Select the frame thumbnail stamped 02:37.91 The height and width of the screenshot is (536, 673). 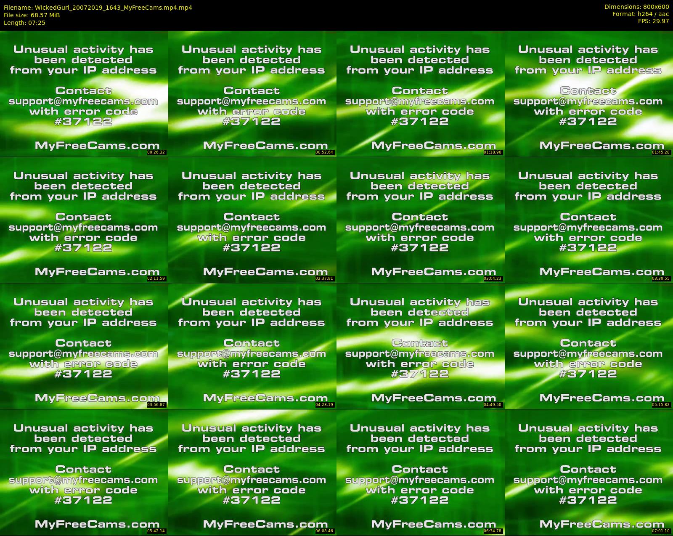(x=252, y=220)
